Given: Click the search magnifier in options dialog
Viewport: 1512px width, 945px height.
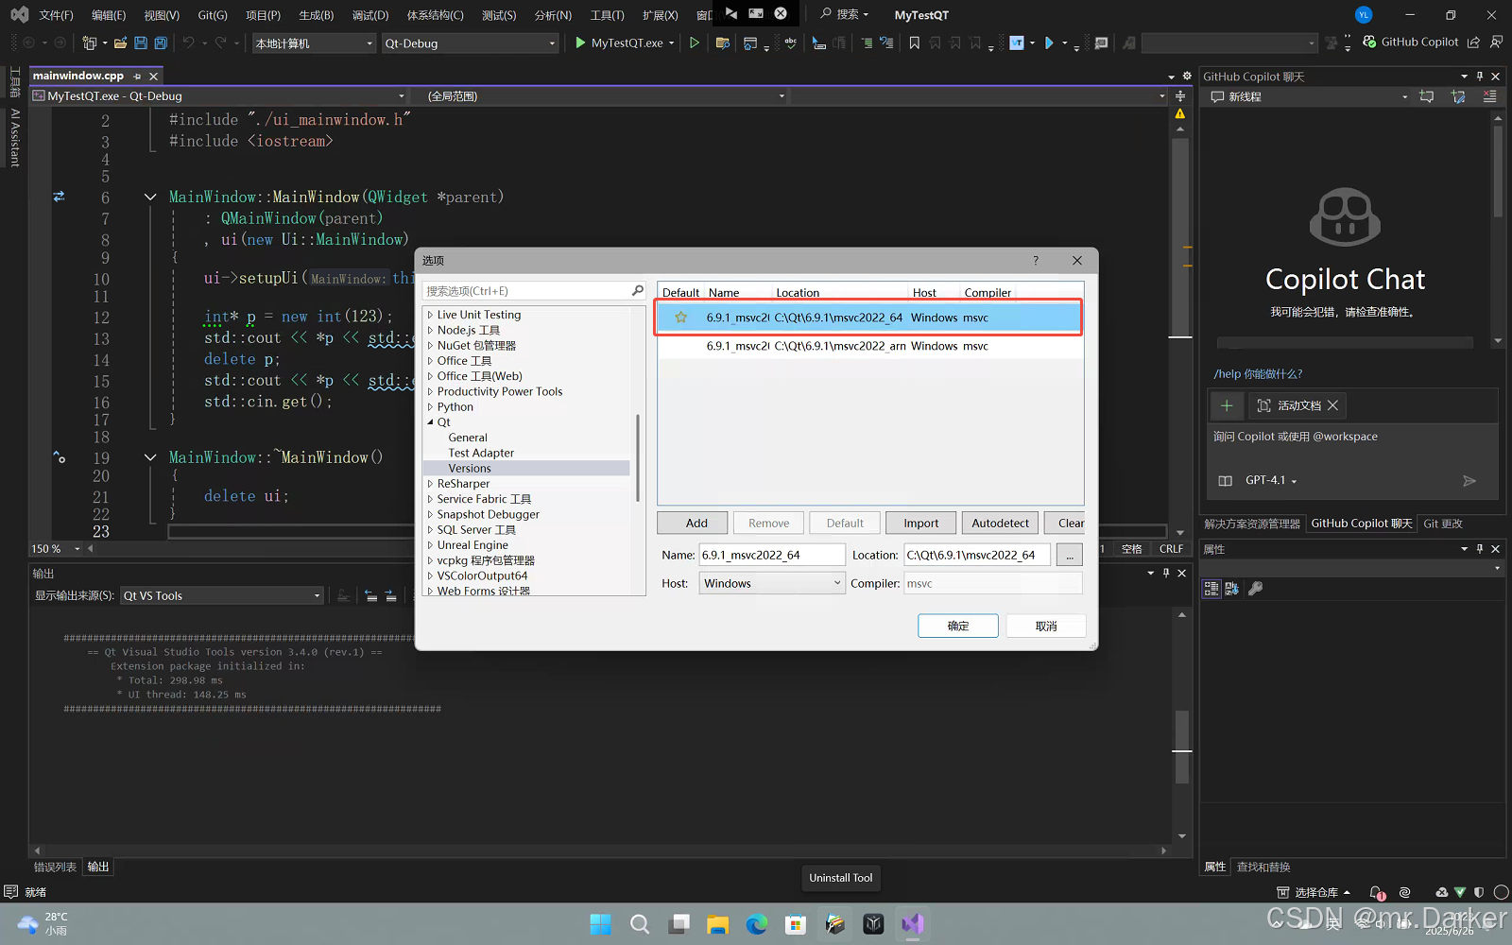Looking at the screenshot, I should (638, 291).
